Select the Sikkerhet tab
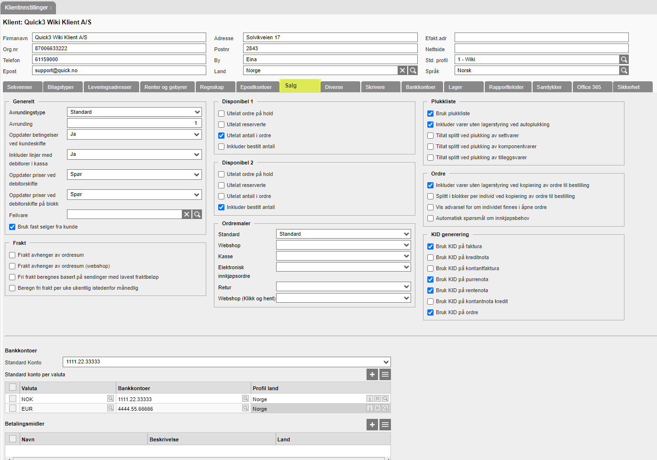The height and width of the screenshot is (460, 657). tap(633, 87)
